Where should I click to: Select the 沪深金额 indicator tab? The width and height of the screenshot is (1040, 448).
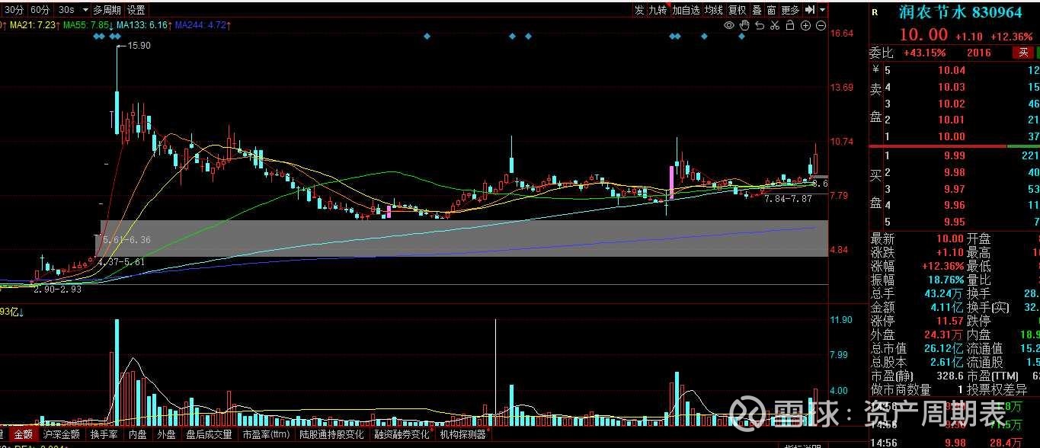61,434
